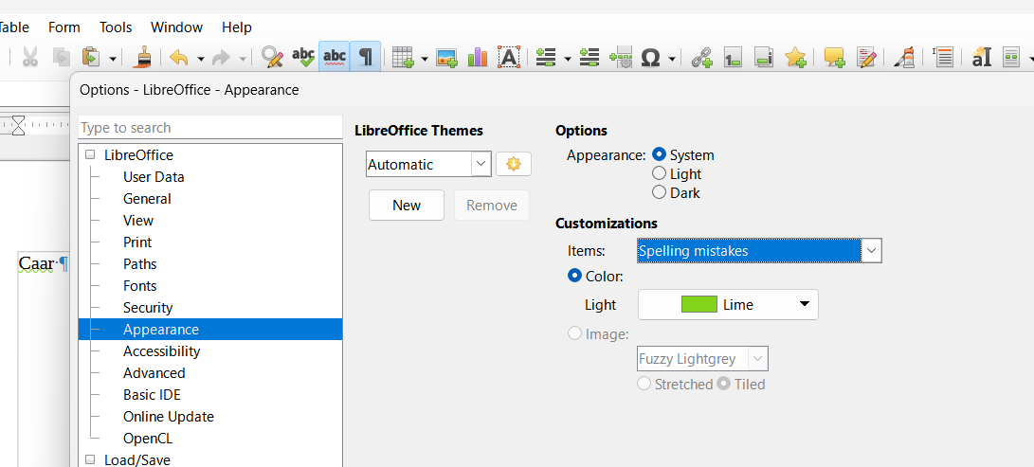
Task: Click the Insert Hyperlink chain icon
Action: pos(701,58)
